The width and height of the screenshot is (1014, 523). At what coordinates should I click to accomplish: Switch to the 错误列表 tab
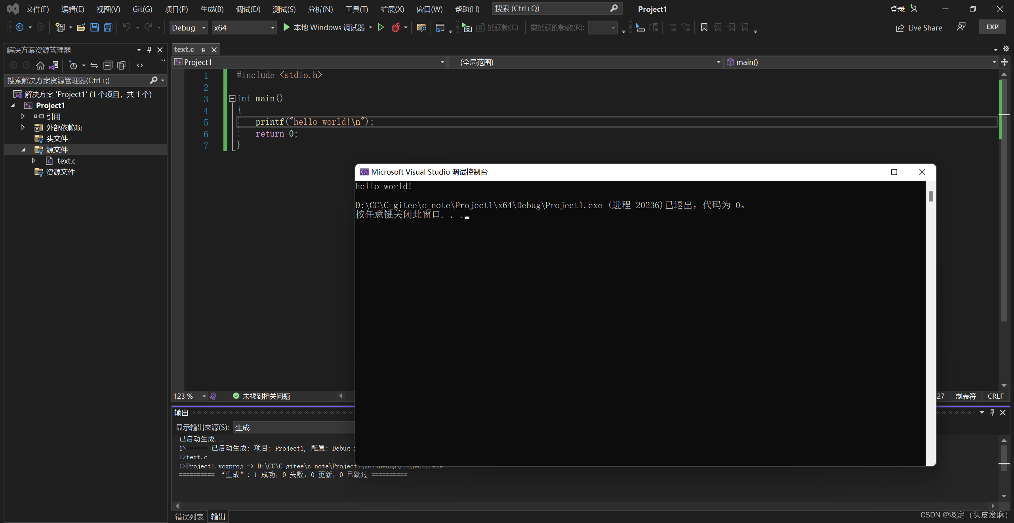point(189,516)
